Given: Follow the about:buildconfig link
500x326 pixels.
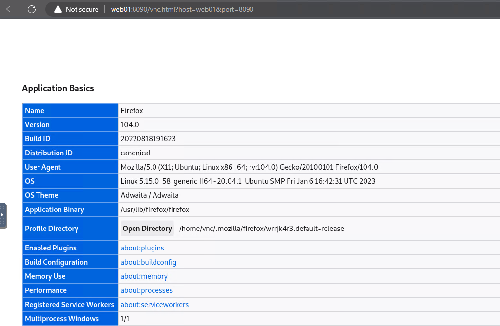Looking at the screenshot, I should point(148,262).
